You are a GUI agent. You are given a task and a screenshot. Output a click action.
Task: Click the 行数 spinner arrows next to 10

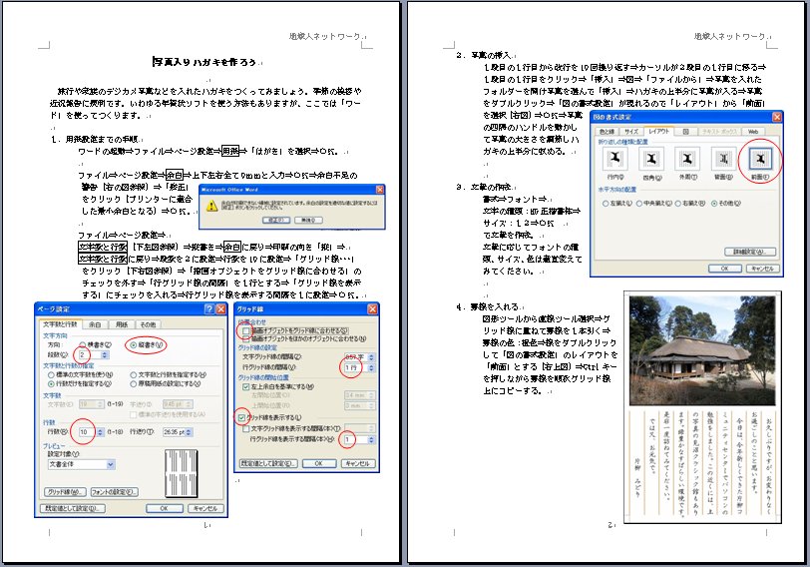point(102,432)
